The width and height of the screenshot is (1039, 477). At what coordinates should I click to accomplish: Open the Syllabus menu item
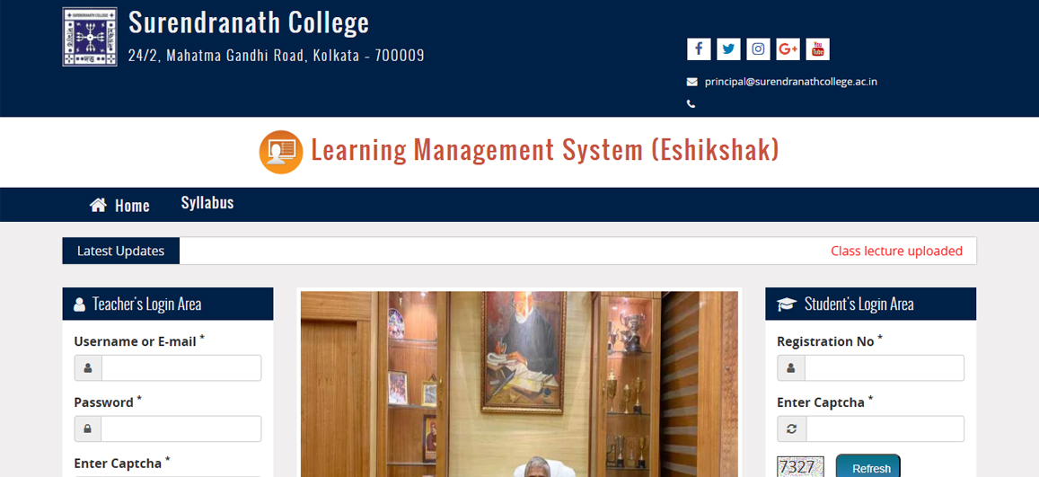207,203
